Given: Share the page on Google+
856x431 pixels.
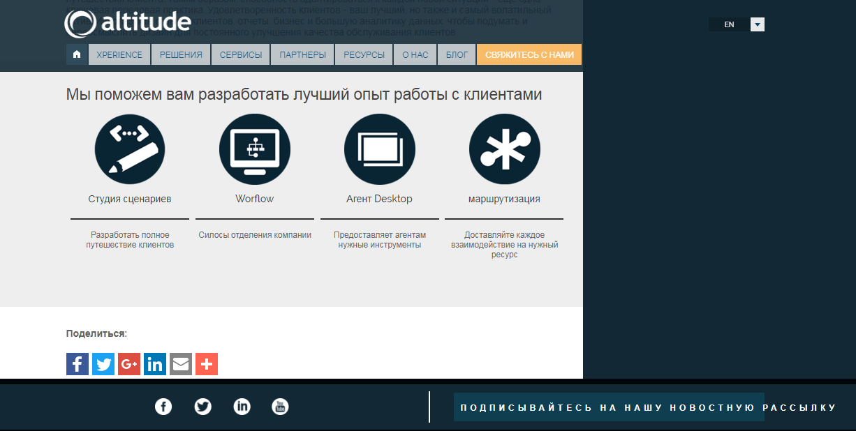Looking at the screenshot, I should 128,363.
